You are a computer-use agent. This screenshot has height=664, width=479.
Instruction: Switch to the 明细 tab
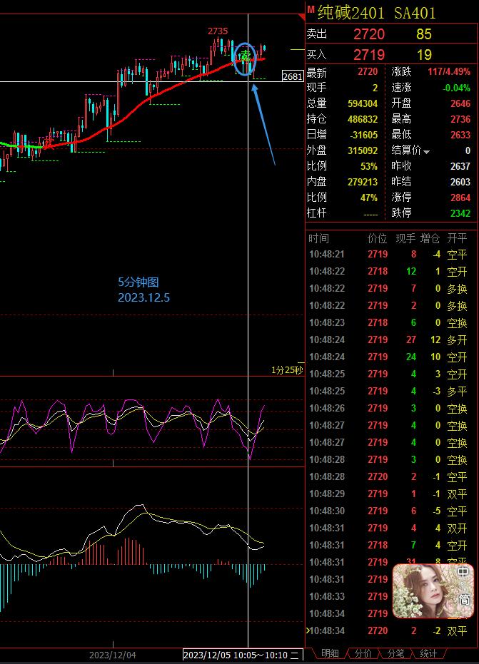click(330, 653)
